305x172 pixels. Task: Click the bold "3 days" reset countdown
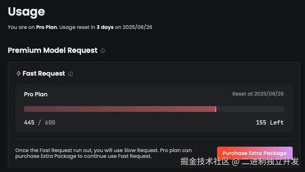click(x=105, y=27)
